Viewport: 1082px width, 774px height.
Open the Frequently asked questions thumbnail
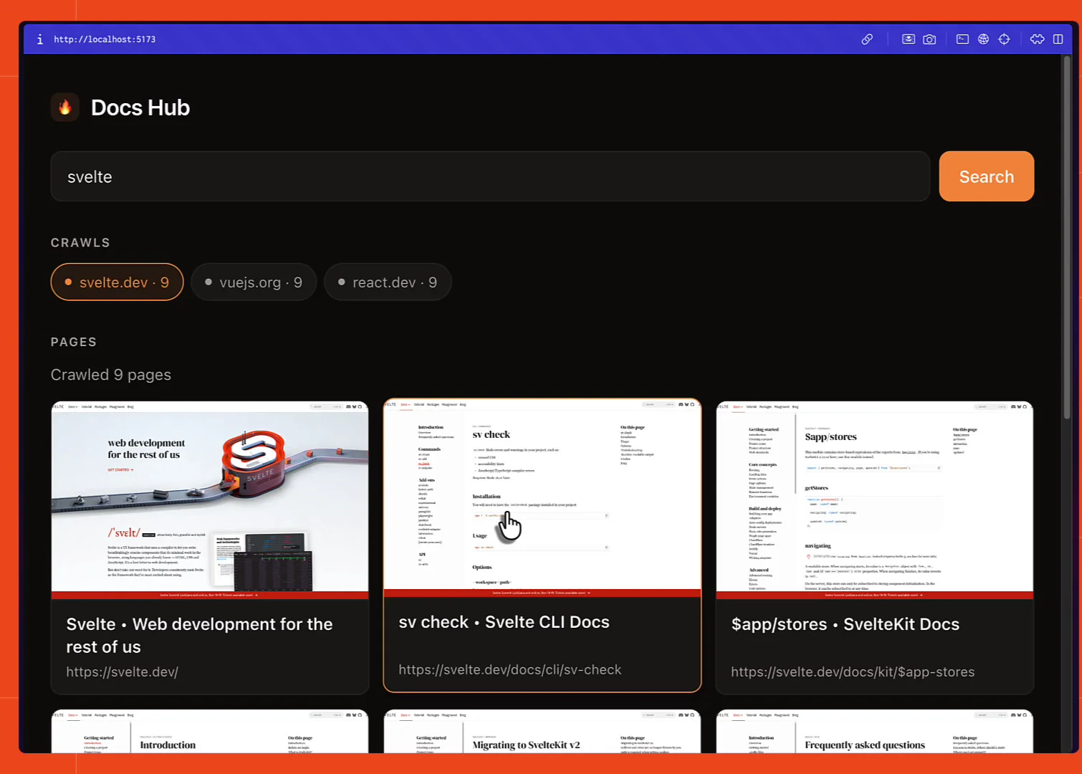pos(875,731)
